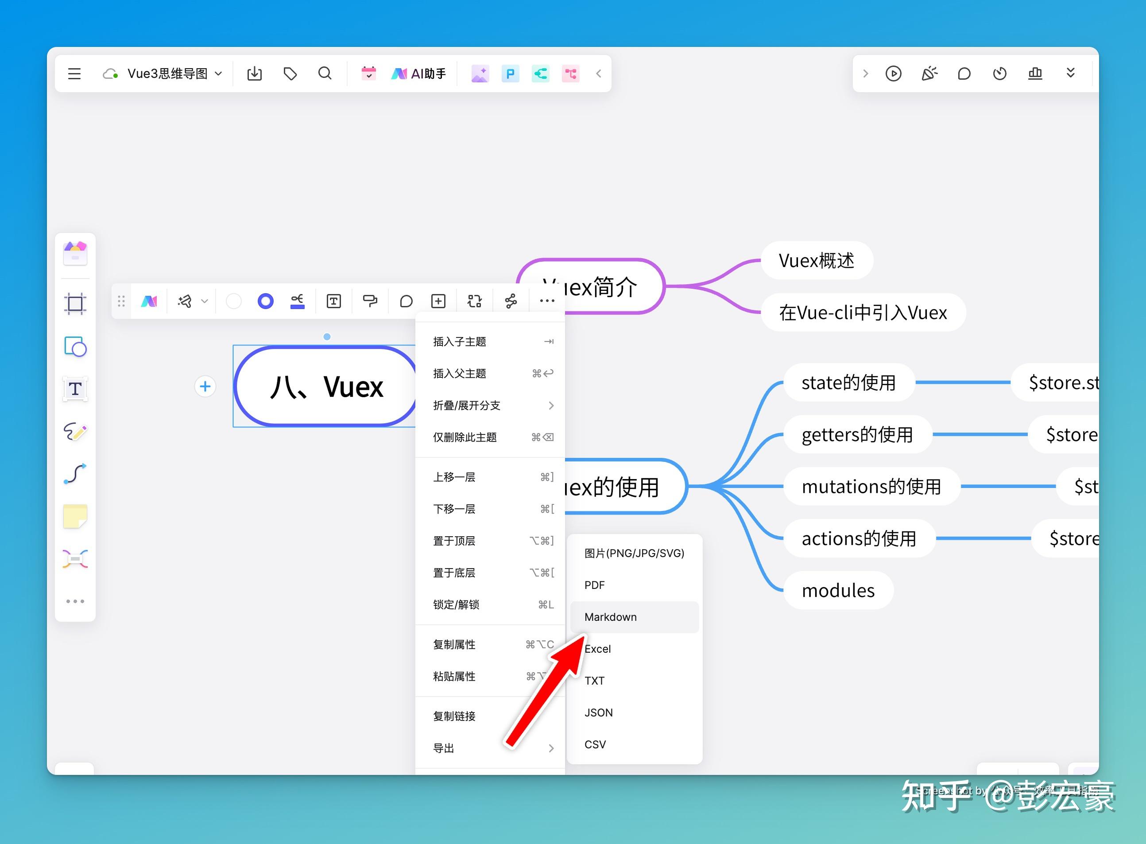Image resolution: width=1146 pixels, height=844 pixels.
Task: Select the Vuex概述 mind map node
Action: [817, 260]
